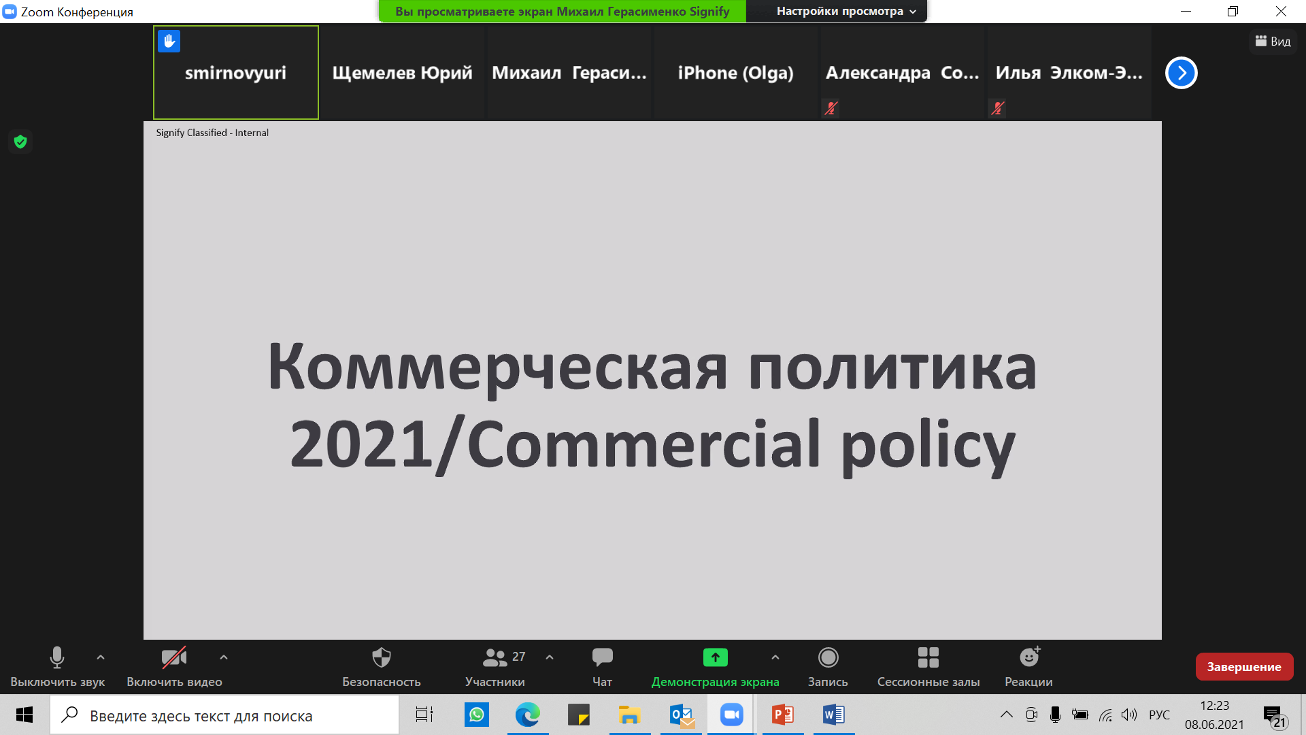Turn on the video camera
Image resolution: width=1306 pixels, height=735 pixels.
click(x=174, y=658)
